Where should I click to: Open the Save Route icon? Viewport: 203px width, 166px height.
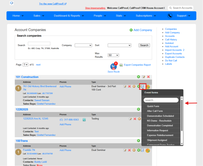[114, 66]
